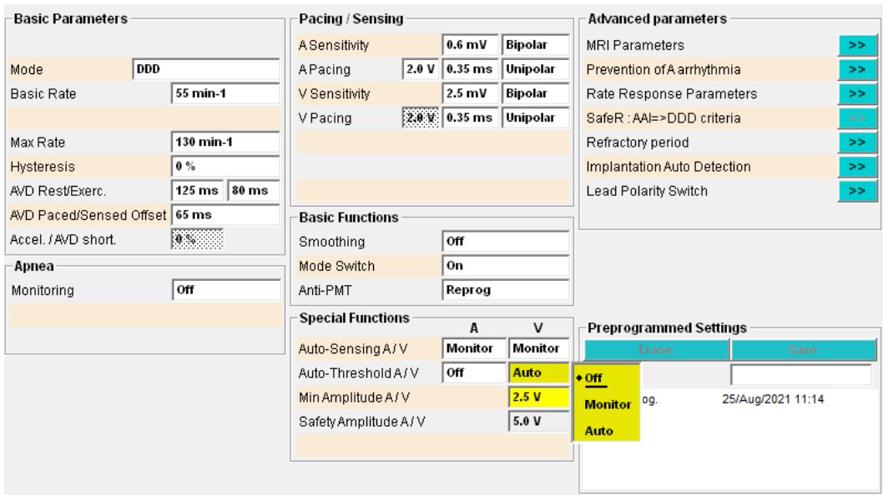Select Off in Auto-Threshold popup menu
The image size is (883, 495).
(594, 377)
